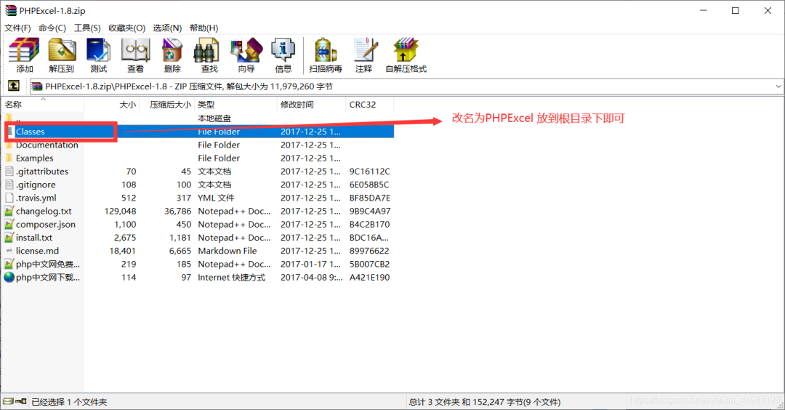Select the license.md file name
The image size is (785, 410).
point(37,250)
